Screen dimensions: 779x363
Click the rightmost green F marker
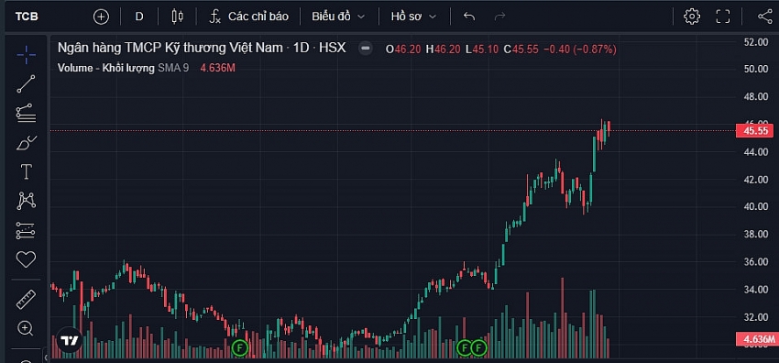point(479,348)
